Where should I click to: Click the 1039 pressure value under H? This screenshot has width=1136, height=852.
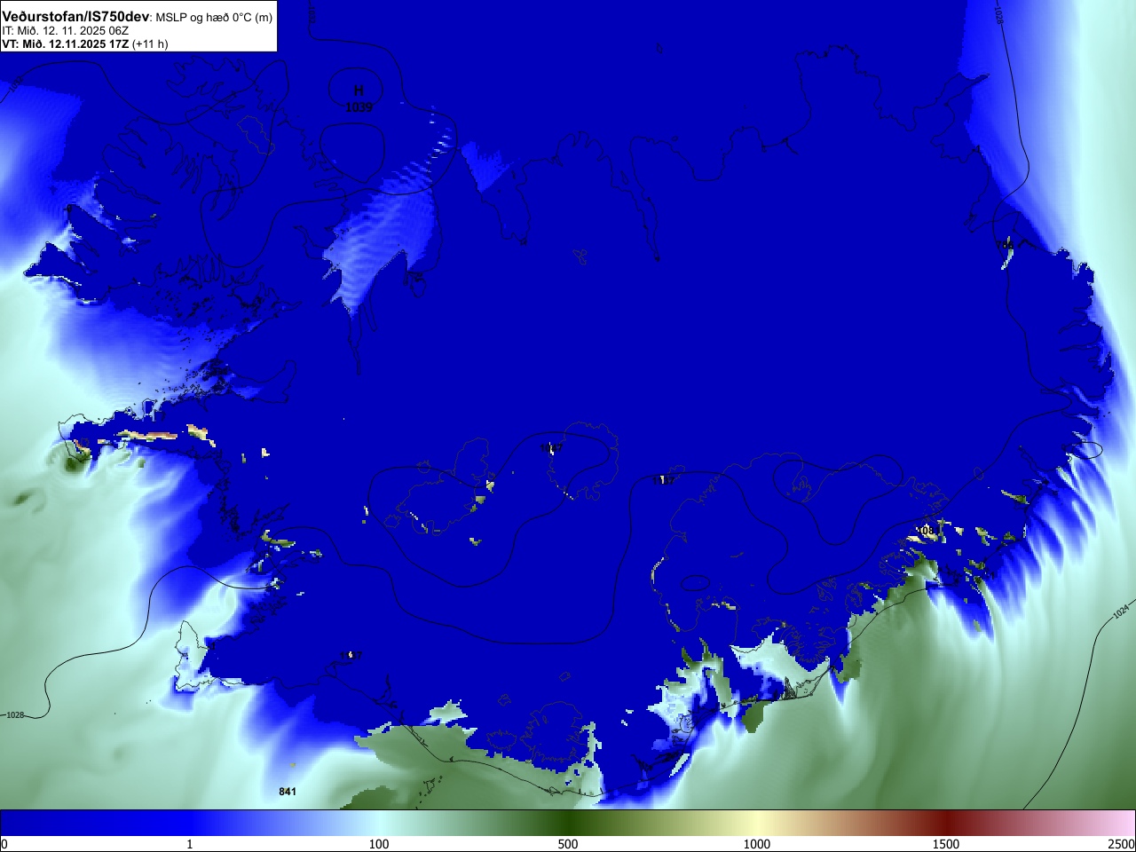tap(359, 107)
